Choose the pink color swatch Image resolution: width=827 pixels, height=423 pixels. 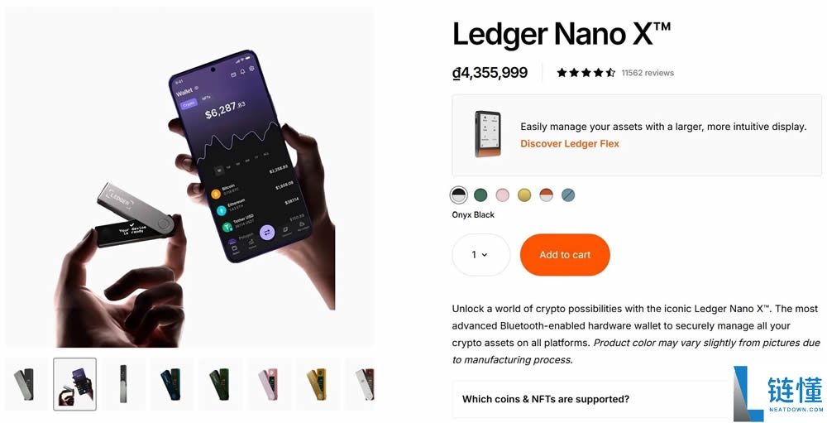tap(503, 195)
